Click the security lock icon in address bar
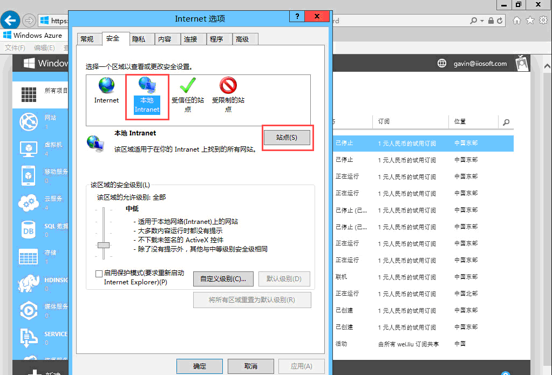 coord(490,21)
